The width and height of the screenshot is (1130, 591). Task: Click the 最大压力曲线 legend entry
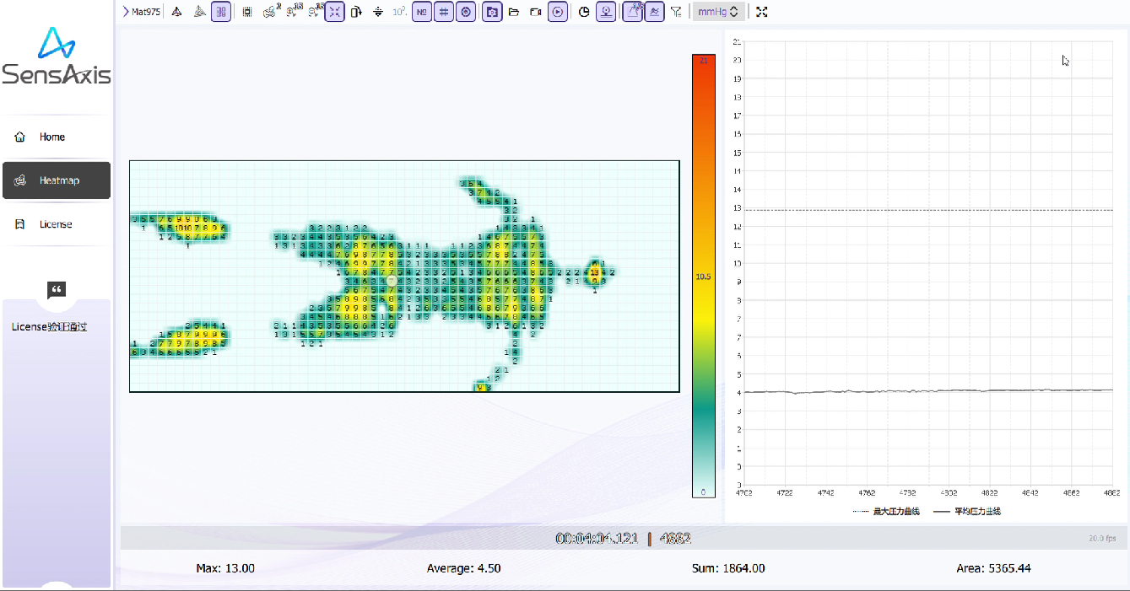coord(888,512)
